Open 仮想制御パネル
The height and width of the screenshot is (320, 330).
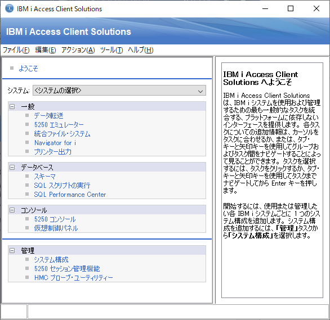(x=56, y=228)
